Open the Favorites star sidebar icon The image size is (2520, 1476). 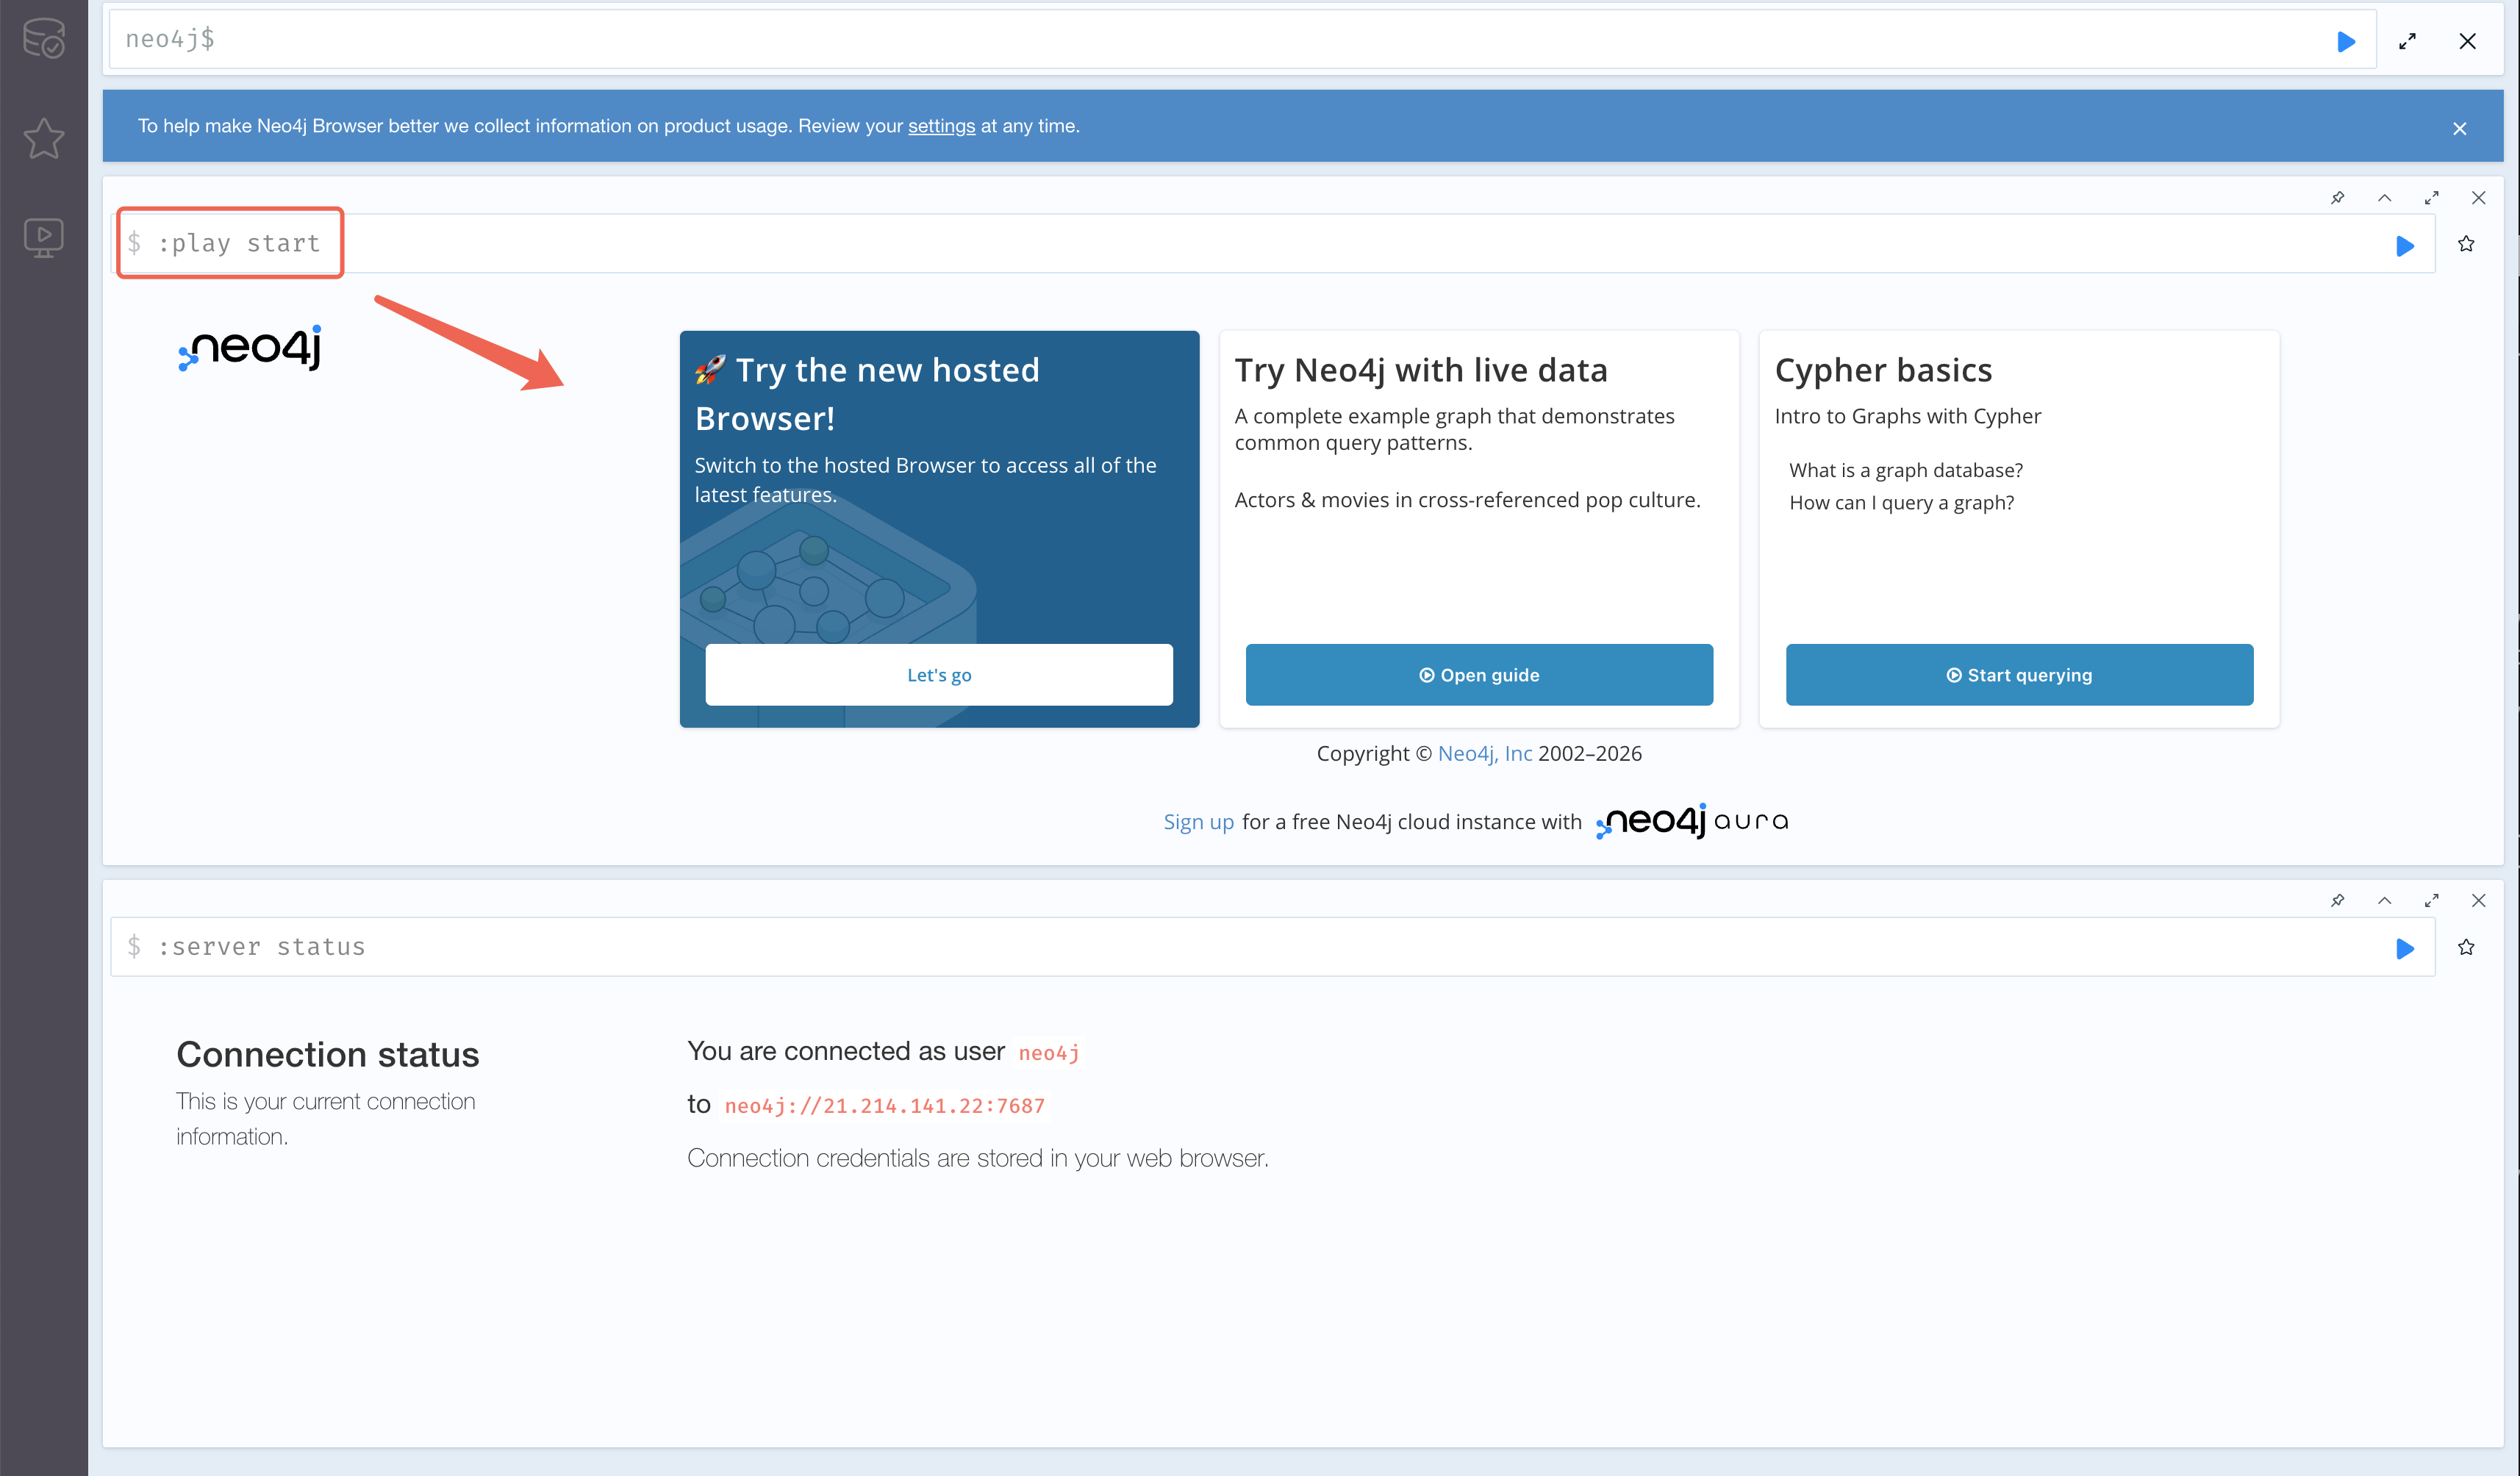tap(44, 138)
